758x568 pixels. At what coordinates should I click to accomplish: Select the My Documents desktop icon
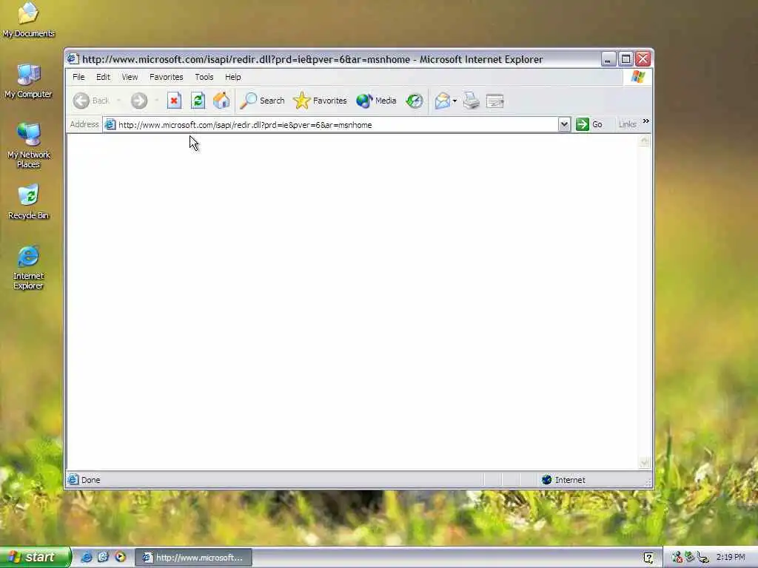click(29, 20)
